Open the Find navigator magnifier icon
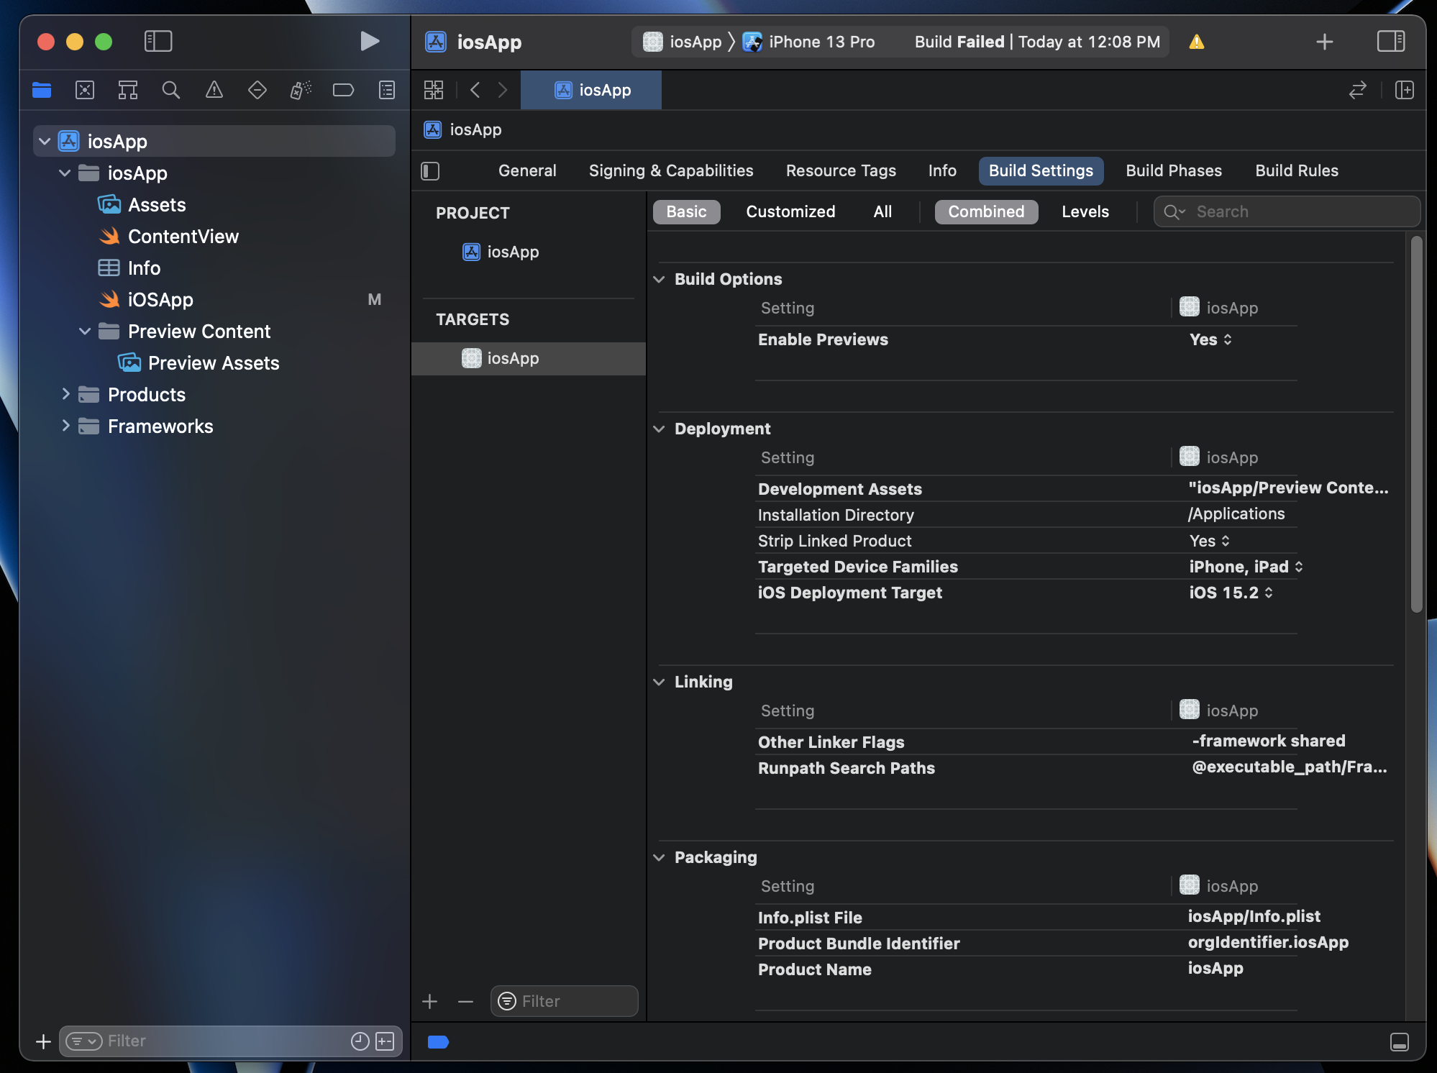 [x=171, y=90]
